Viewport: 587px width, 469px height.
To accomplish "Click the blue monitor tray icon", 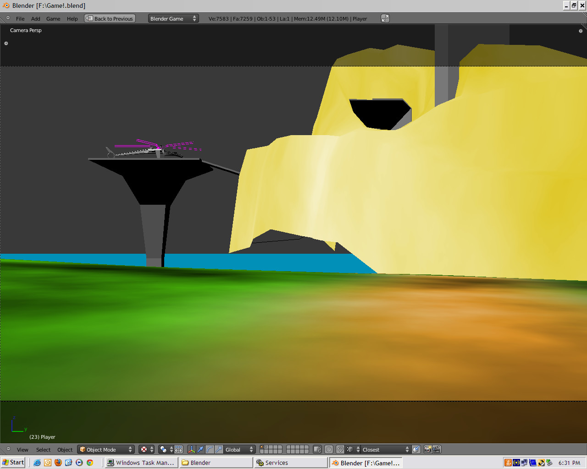I will coord(533,463).
